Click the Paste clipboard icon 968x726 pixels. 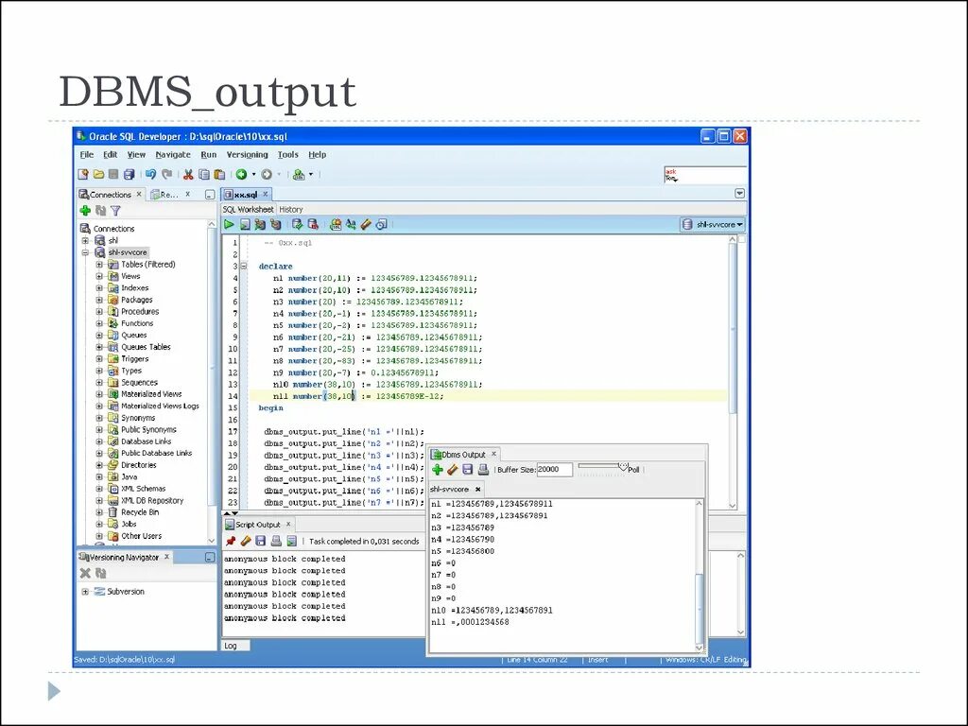click(219, 175)
